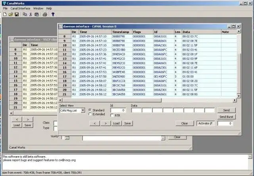254x176 pixels.
Task: Open the Window menu
Action: [x=38, y=8]
